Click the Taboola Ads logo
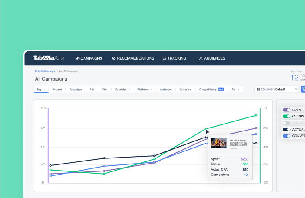Screen dimensions: 305x198 48,58
